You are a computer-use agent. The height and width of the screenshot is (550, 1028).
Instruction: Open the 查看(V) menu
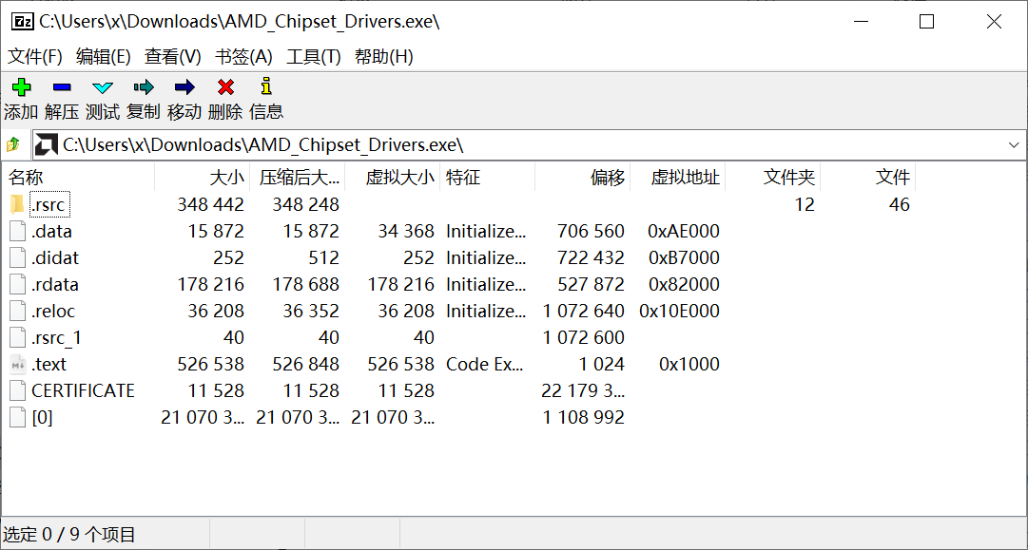click(173, 57)
